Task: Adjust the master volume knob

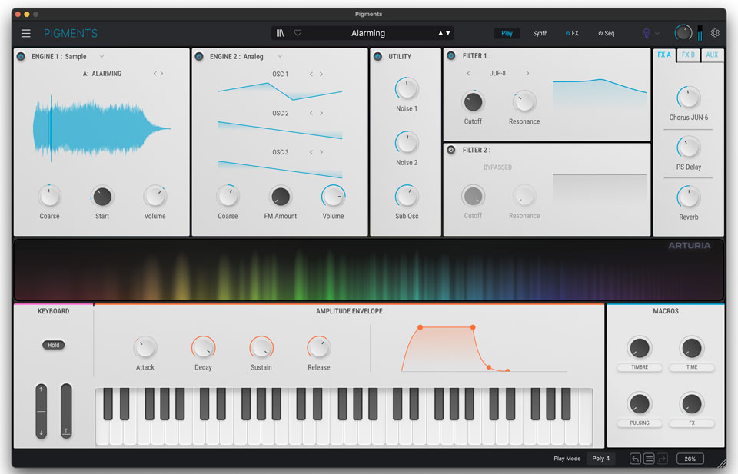Action: (x=683, y=32)
